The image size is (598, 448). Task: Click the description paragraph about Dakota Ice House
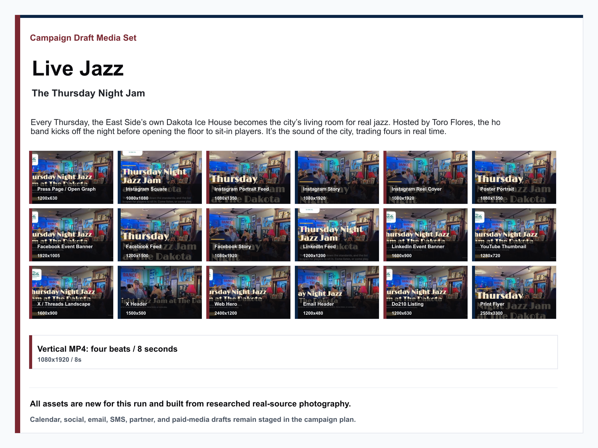coord(265,127)
